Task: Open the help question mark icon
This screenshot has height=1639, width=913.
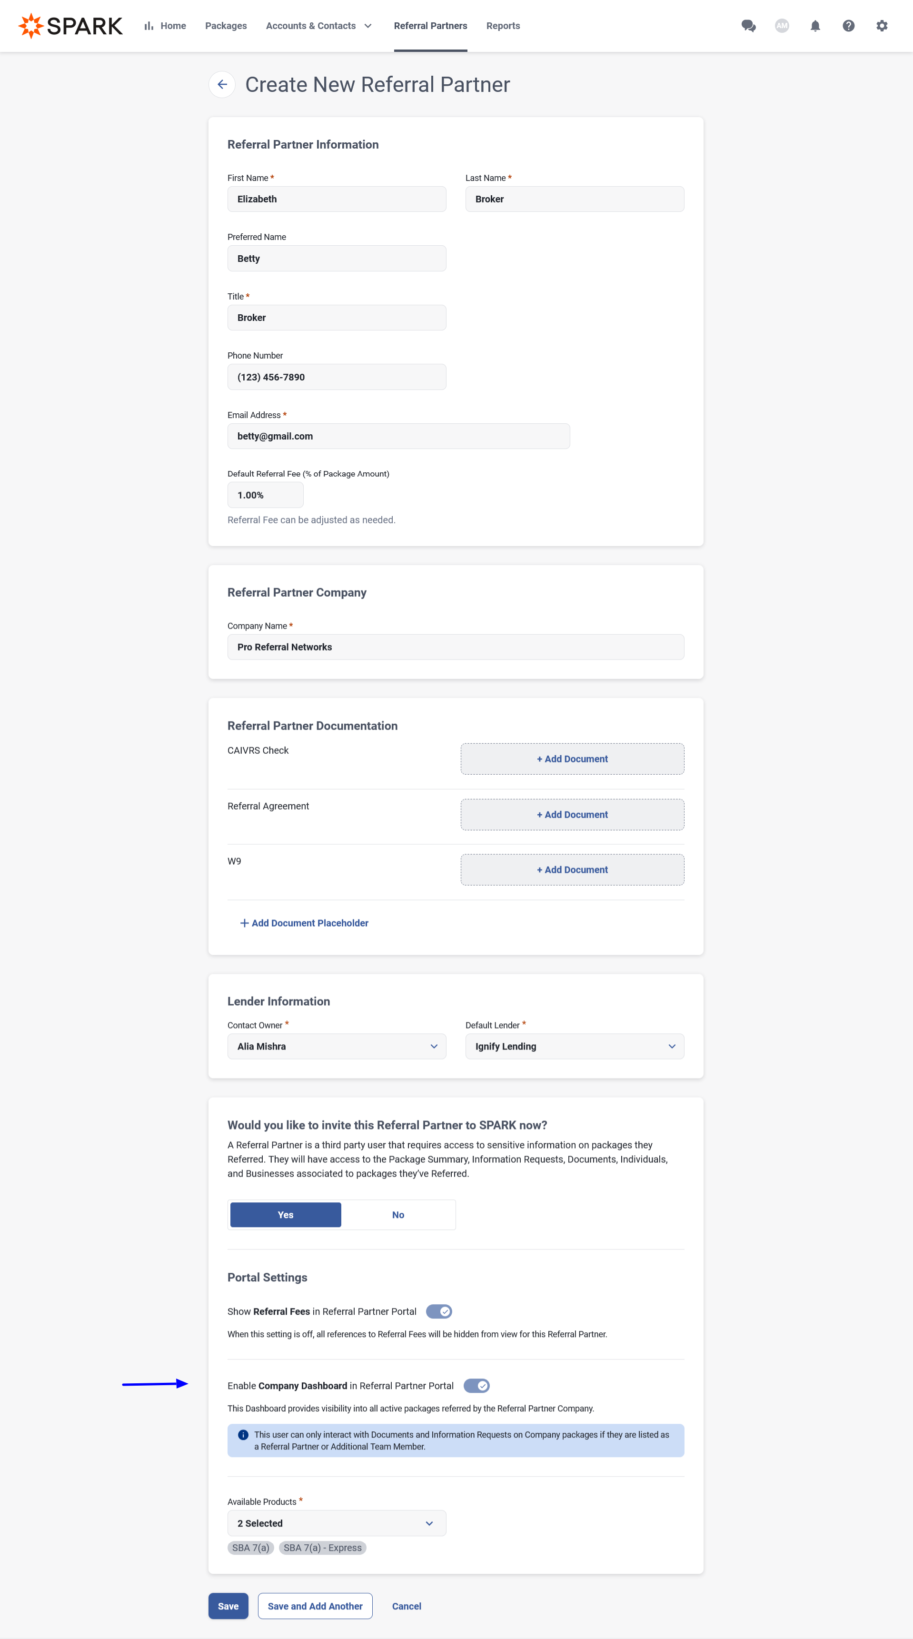Action: (848, 26)
